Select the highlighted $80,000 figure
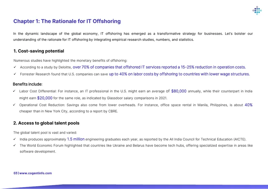Image resolution: width=268 pixels, height=189 pixels. pyautogui.click(x=179, y=91)
